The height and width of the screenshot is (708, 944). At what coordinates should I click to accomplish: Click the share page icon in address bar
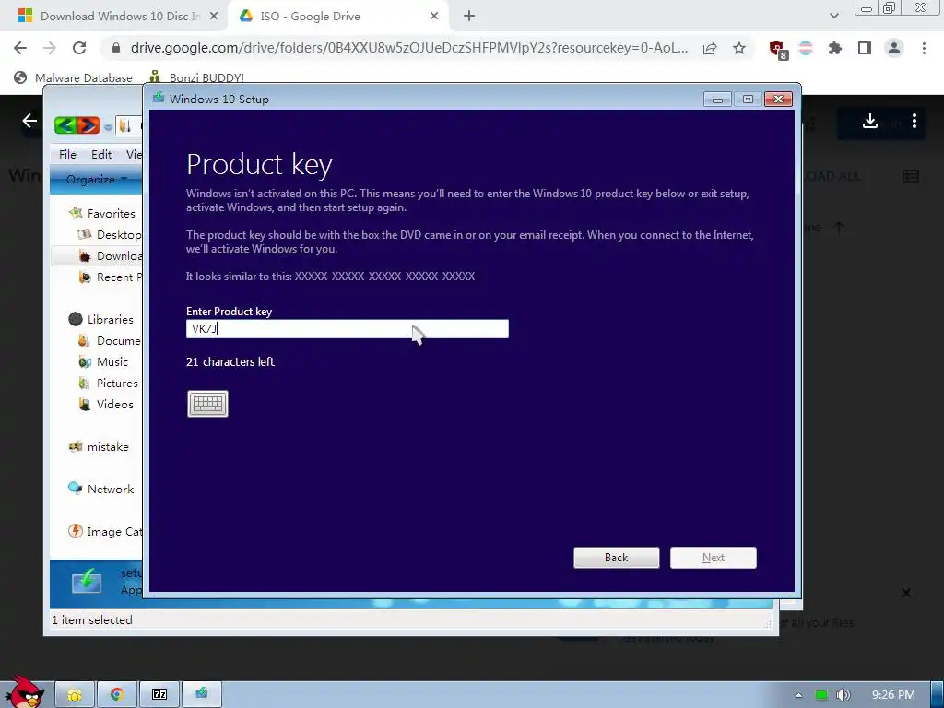pos(710,48)
